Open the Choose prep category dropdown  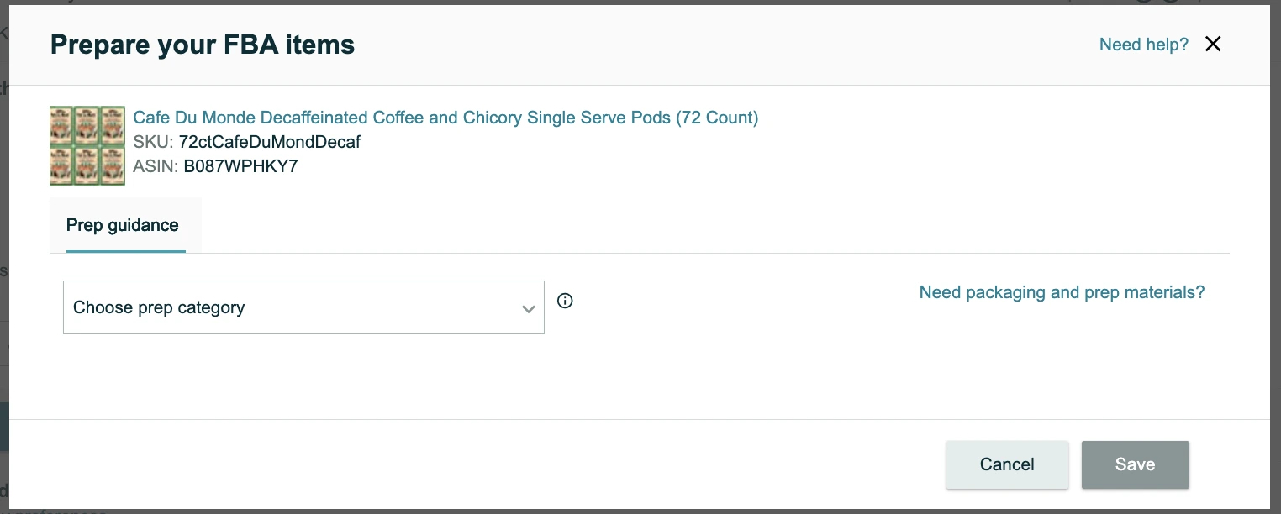tap(303, 307)
